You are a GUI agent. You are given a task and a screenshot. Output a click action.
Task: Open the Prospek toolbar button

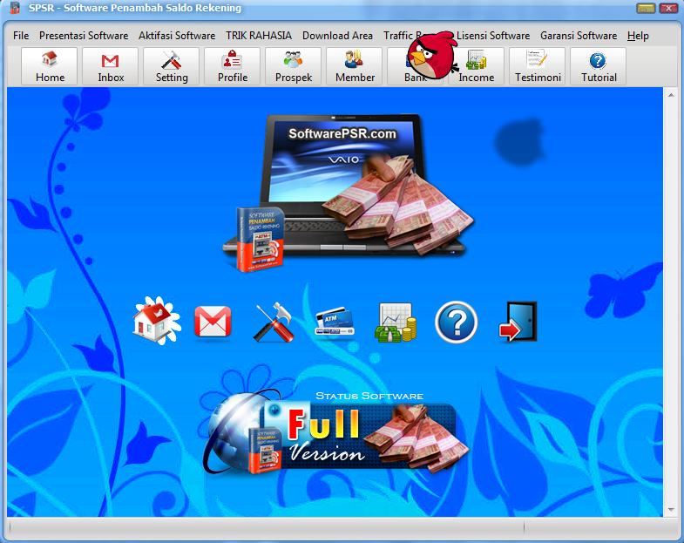[x=294, y=66]
